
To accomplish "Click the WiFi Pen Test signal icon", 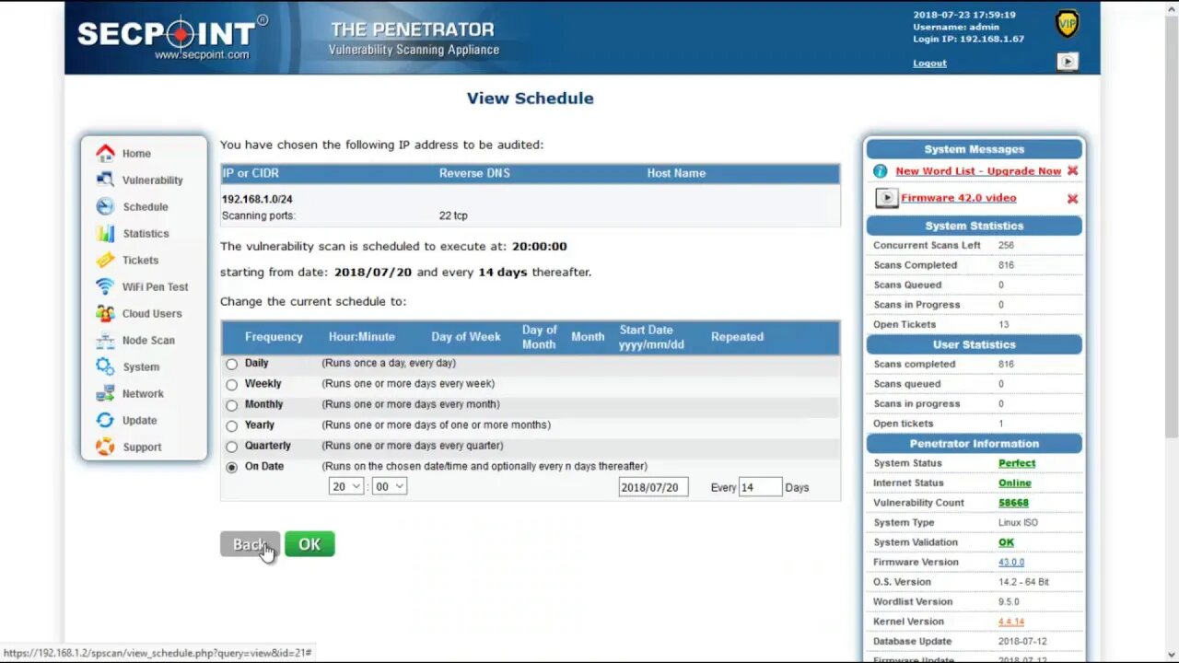I will (x=106, y=286).
